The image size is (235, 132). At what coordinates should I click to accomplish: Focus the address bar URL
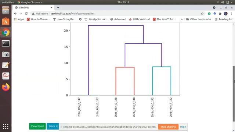pyautogui.click(x=73, y=14)
